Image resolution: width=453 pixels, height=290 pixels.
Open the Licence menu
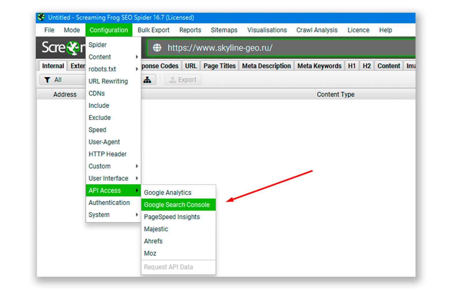pos(358,30)
